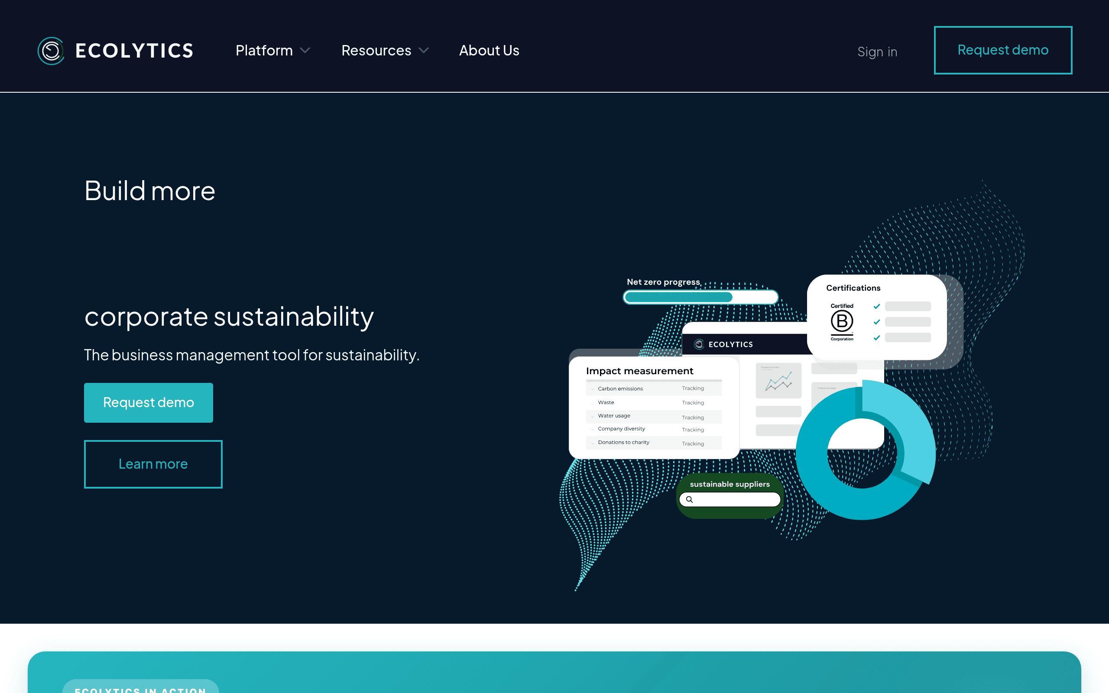Image resolution: width=1109 pixels, height=693 pixels.
Task: Click the Ecolytics circular logo icon in header
Action: [51, 50]
